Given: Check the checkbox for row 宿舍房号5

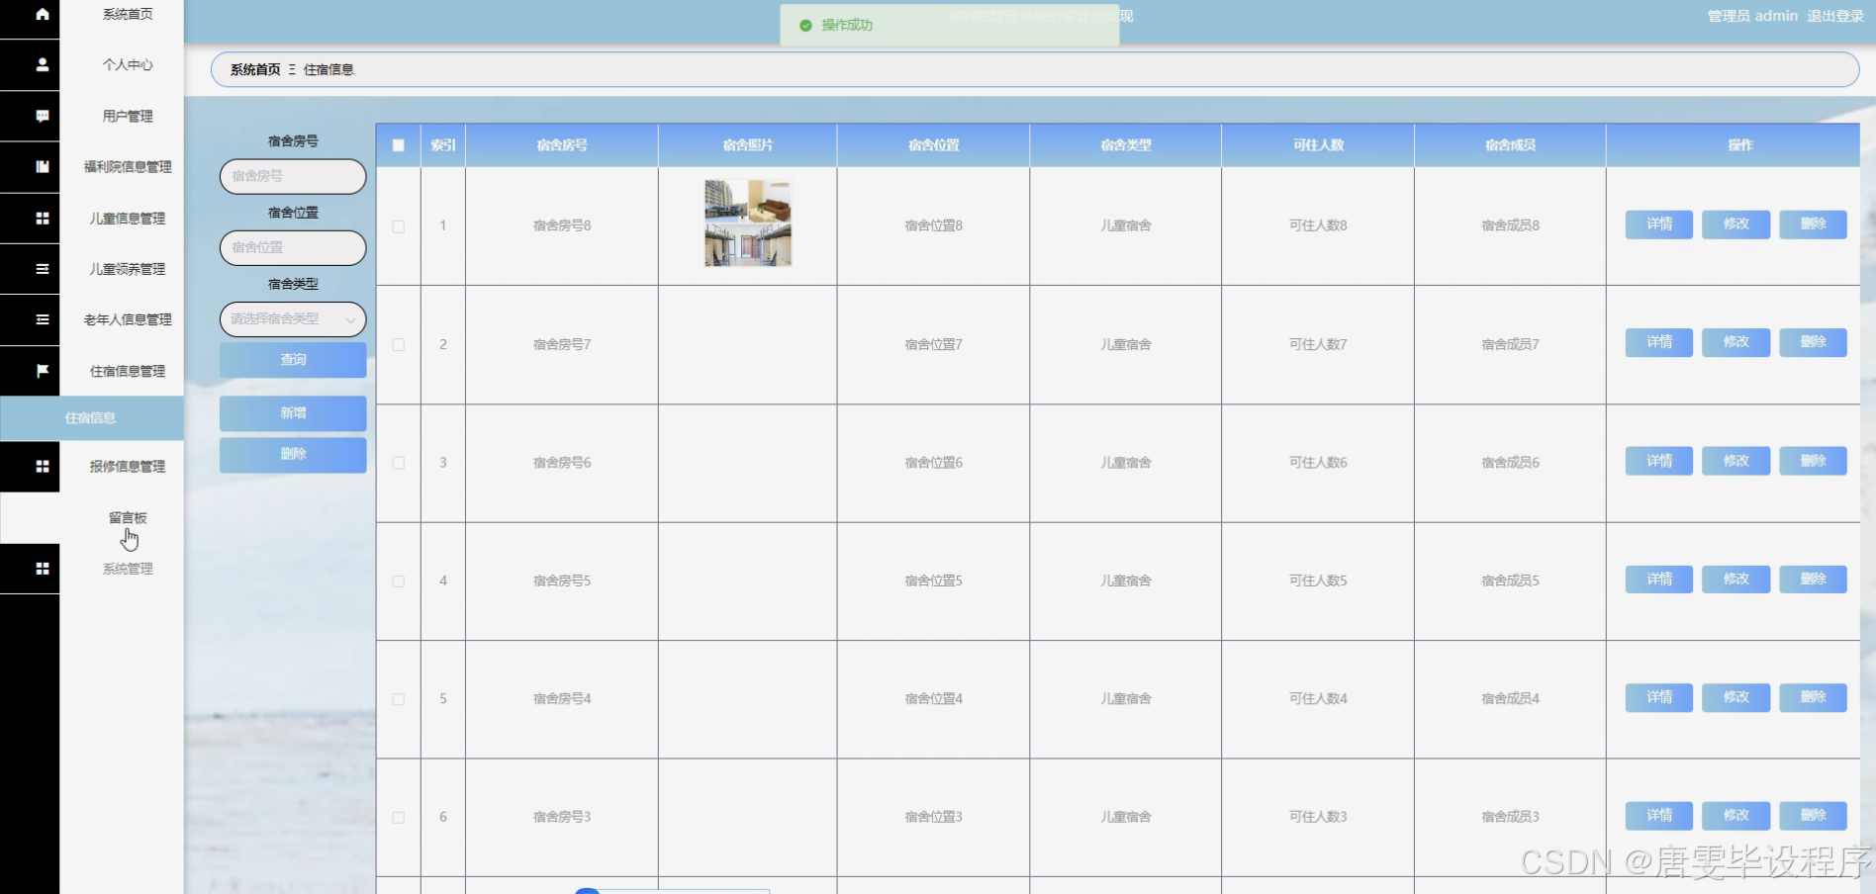Looking at the screenshot, I should pyautogui.click(x=398, y=581).
